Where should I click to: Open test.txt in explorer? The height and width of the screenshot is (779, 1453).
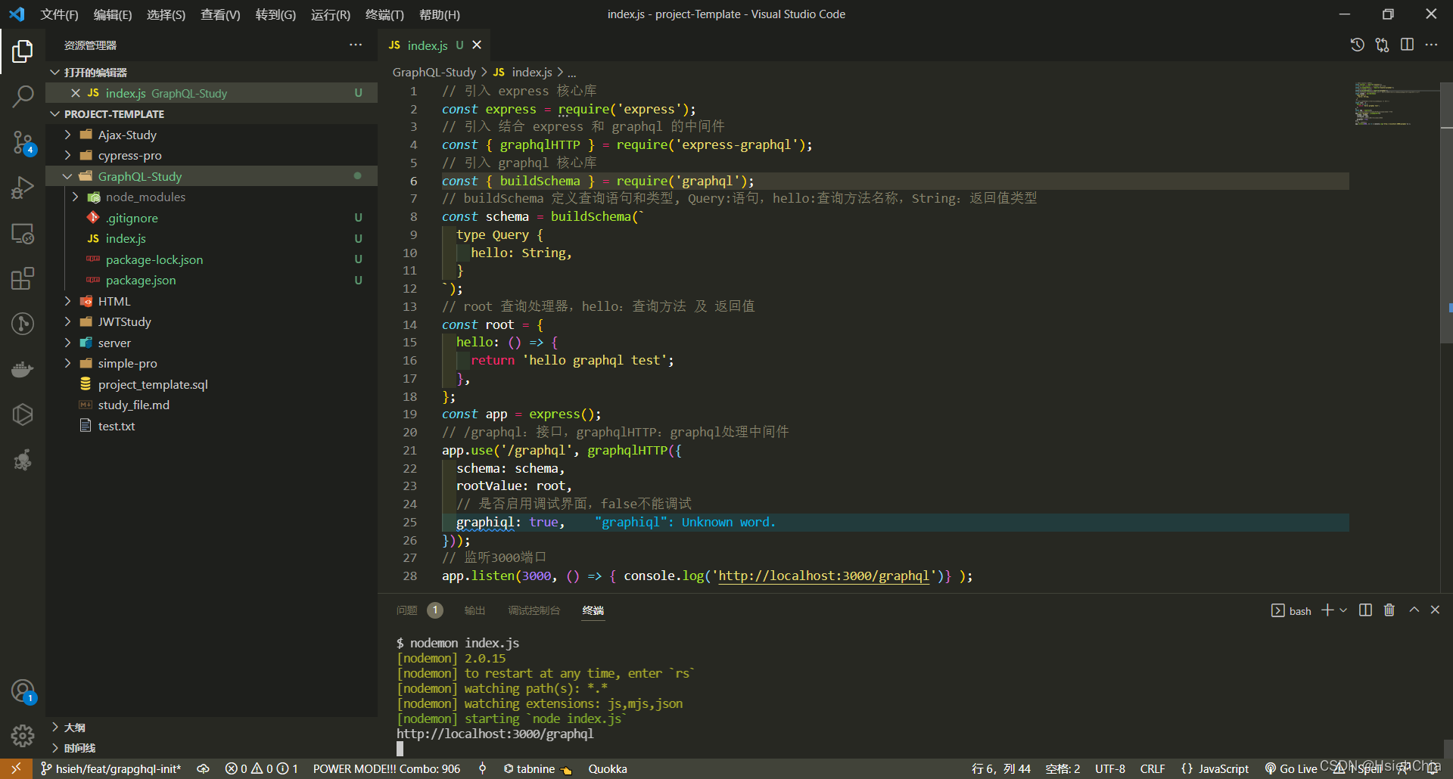[212, 426]
